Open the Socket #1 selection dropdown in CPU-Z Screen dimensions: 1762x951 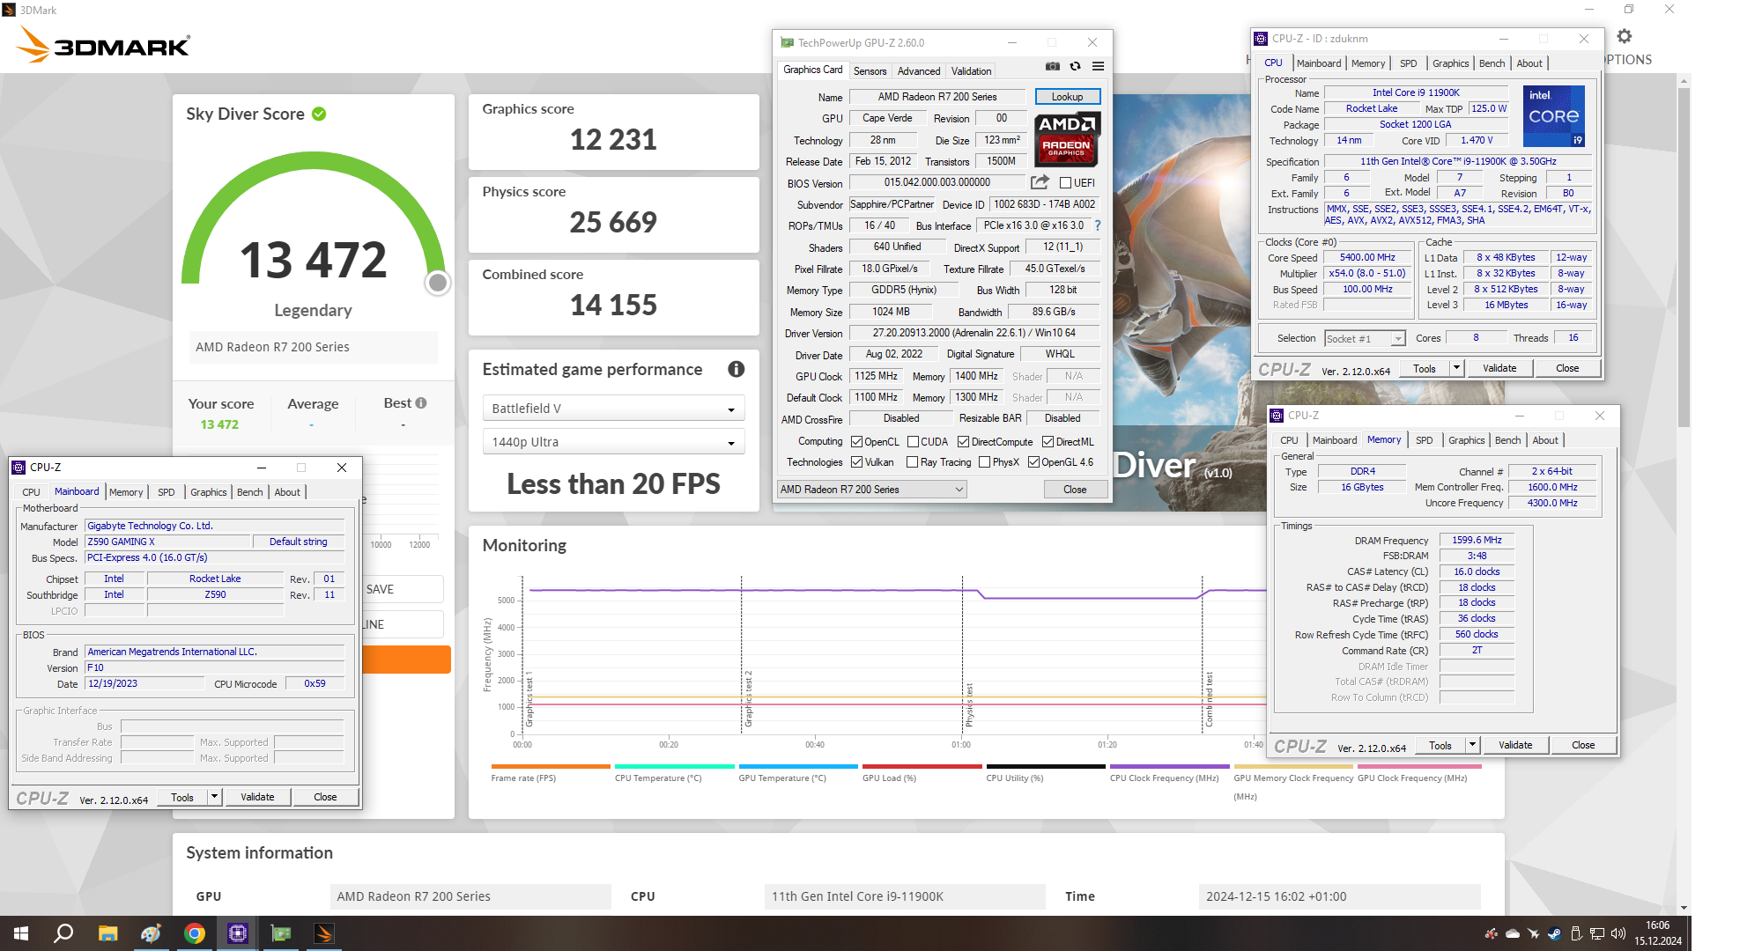(1365, 339)
